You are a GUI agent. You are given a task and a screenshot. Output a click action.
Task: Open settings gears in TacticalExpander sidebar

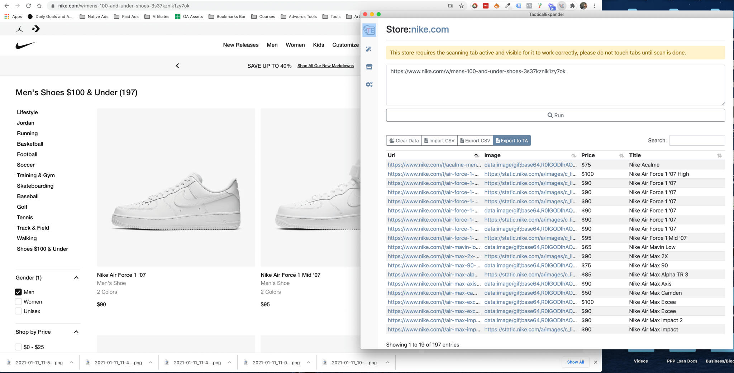click(369, 84)
